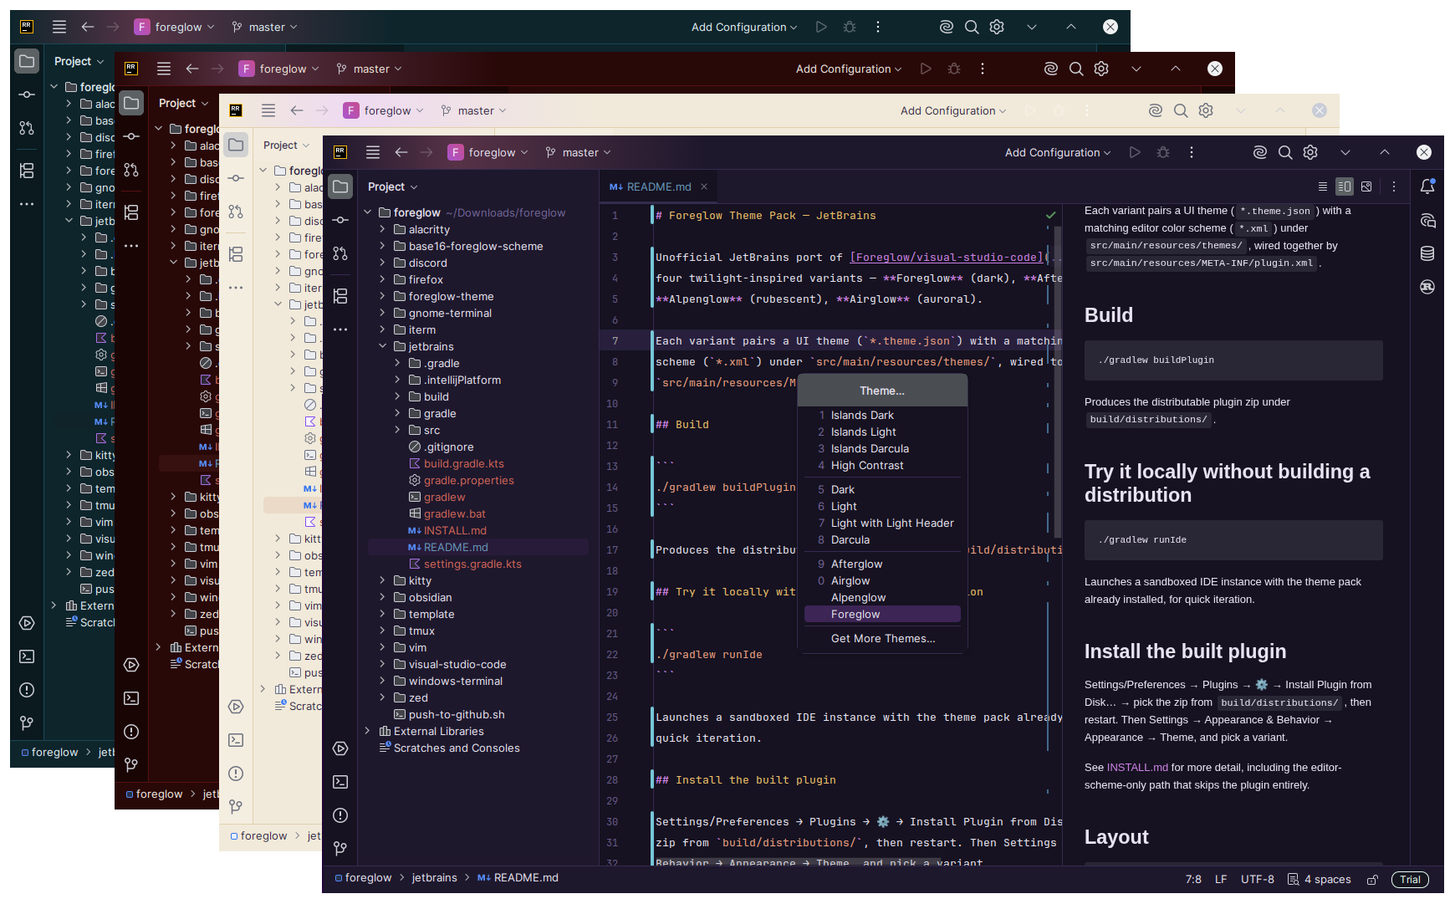Click Search icon in the backmost dark window
1455x904 pixels.
click(972, 27)
